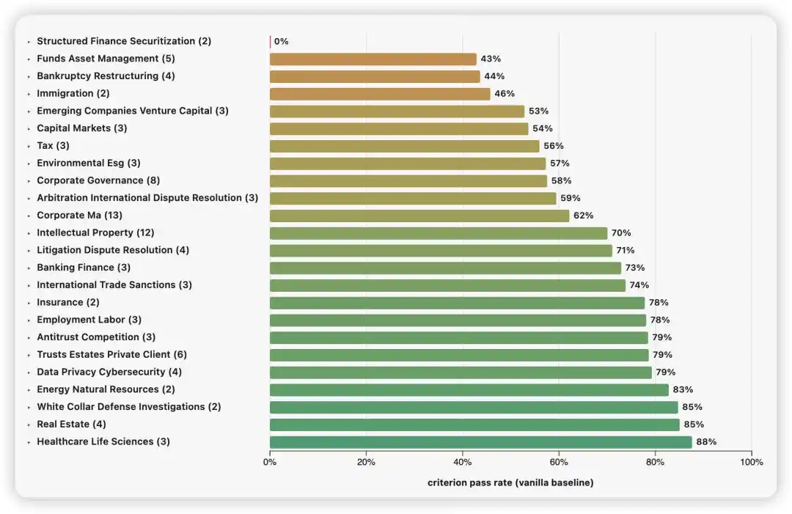Select the Real Estate (4) label

click(71, 424)
